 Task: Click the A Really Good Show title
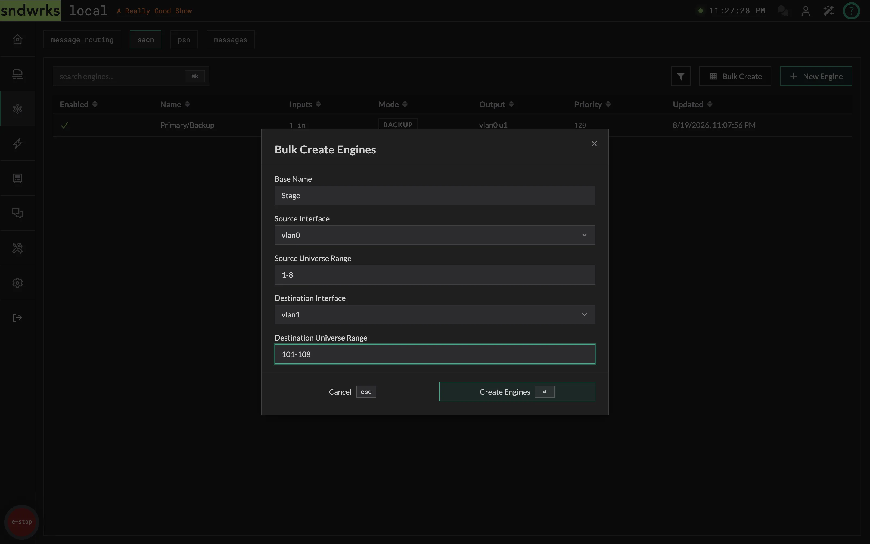(x=154, y=11)
